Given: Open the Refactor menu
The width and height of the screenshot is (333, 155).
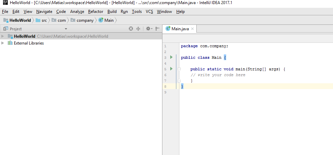Looking at the screenshot, I should coord(96,12).
